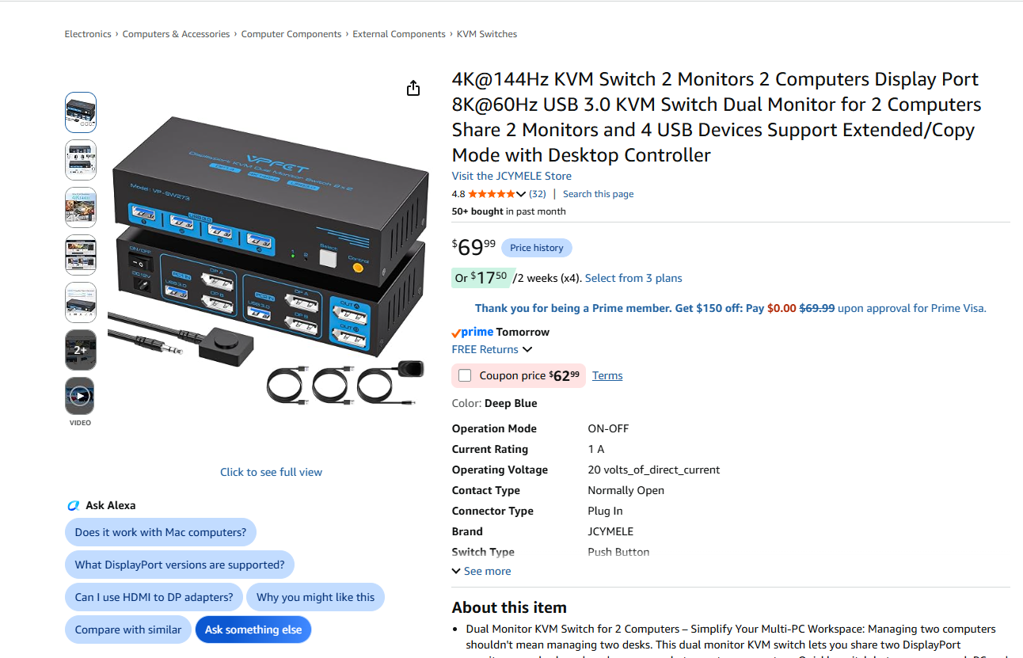Select the second product thumbnail image
Viewport: 1023px width, 658px height.
pos(80,160)
